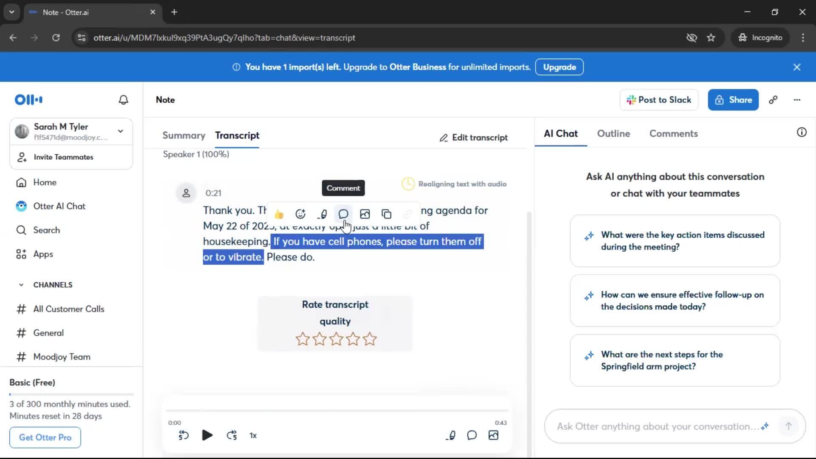The height and width of the screenshot is (459, 816).
Task: Rewind audio 5 seconds
Action: (x=184, y=435)
